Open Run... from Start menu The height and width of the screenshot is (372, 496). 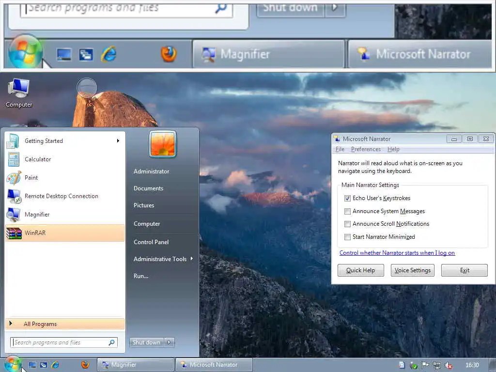pos(141,276)
